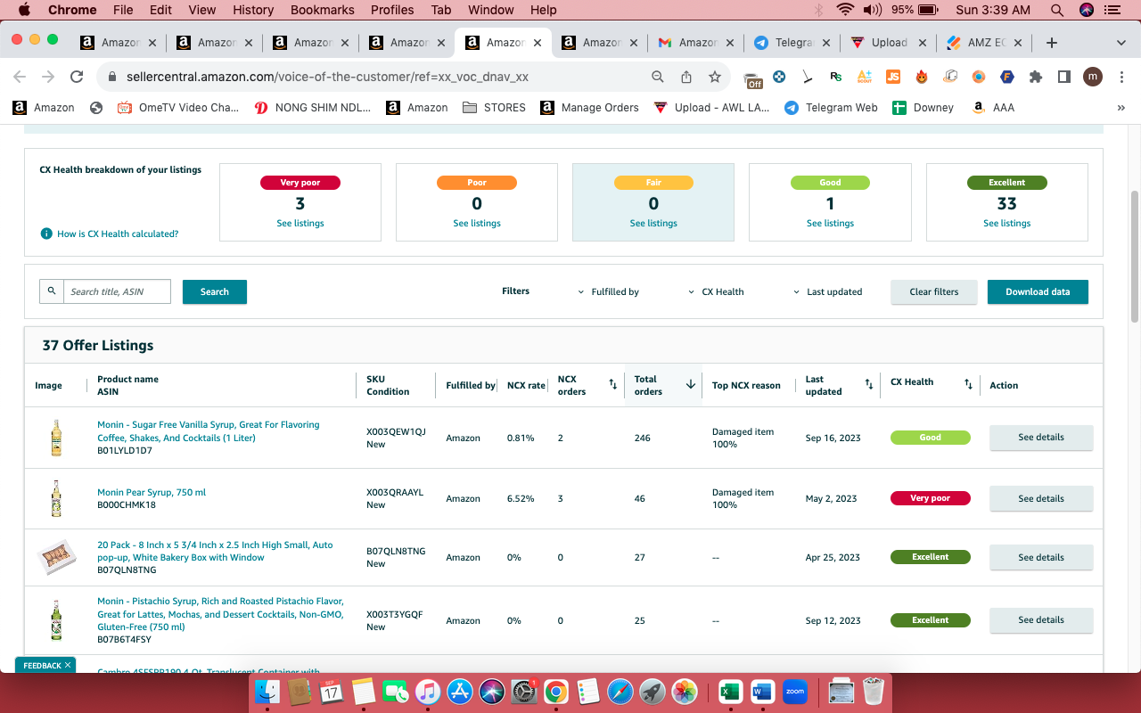1141x713 pixels.
Task: Launch Zoom from the Dock
Action: pos(794,691)
